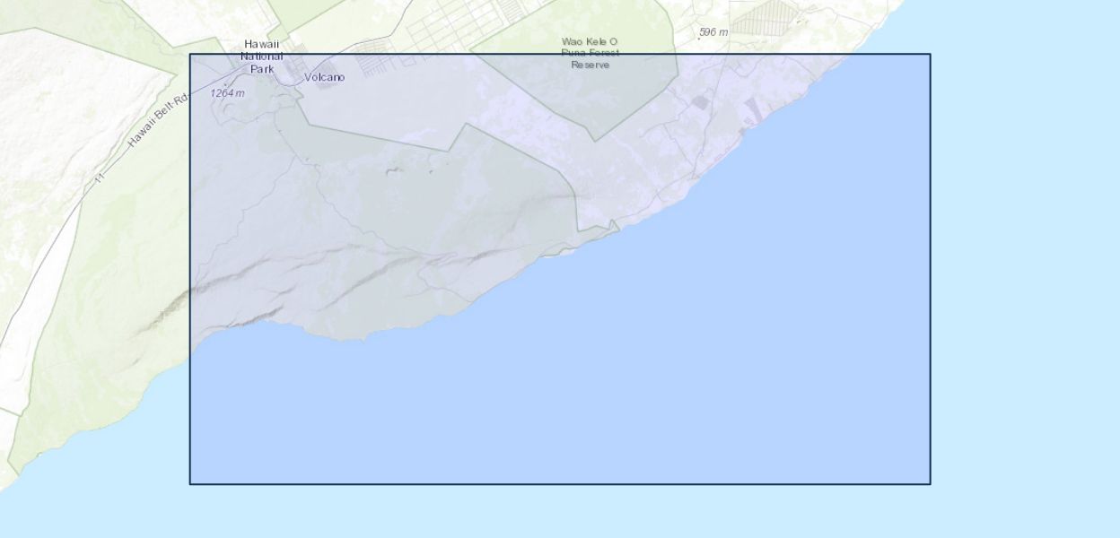The width and height of the screenshot is (1120, 538).
Task: Click the selection rectangle's bottom-right corner
Action: pos(930,484)
